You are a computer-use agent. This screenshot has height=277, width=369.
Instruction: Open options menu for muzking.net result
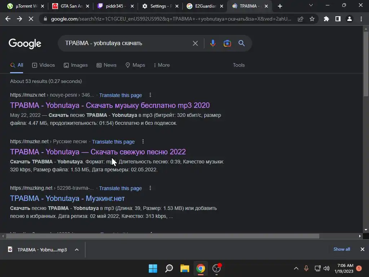[150, 188]
